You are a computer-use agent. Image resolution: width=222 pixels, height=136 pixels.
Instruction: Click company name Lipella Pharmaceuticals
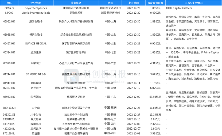pyautogui.click(x=36, y=13)
